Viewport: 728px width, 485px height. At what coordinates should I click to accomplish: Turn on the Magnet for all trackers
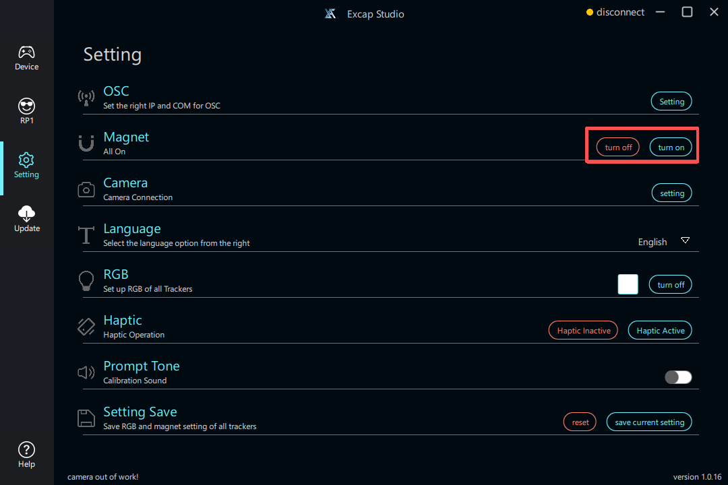click(x=671, y=148)
